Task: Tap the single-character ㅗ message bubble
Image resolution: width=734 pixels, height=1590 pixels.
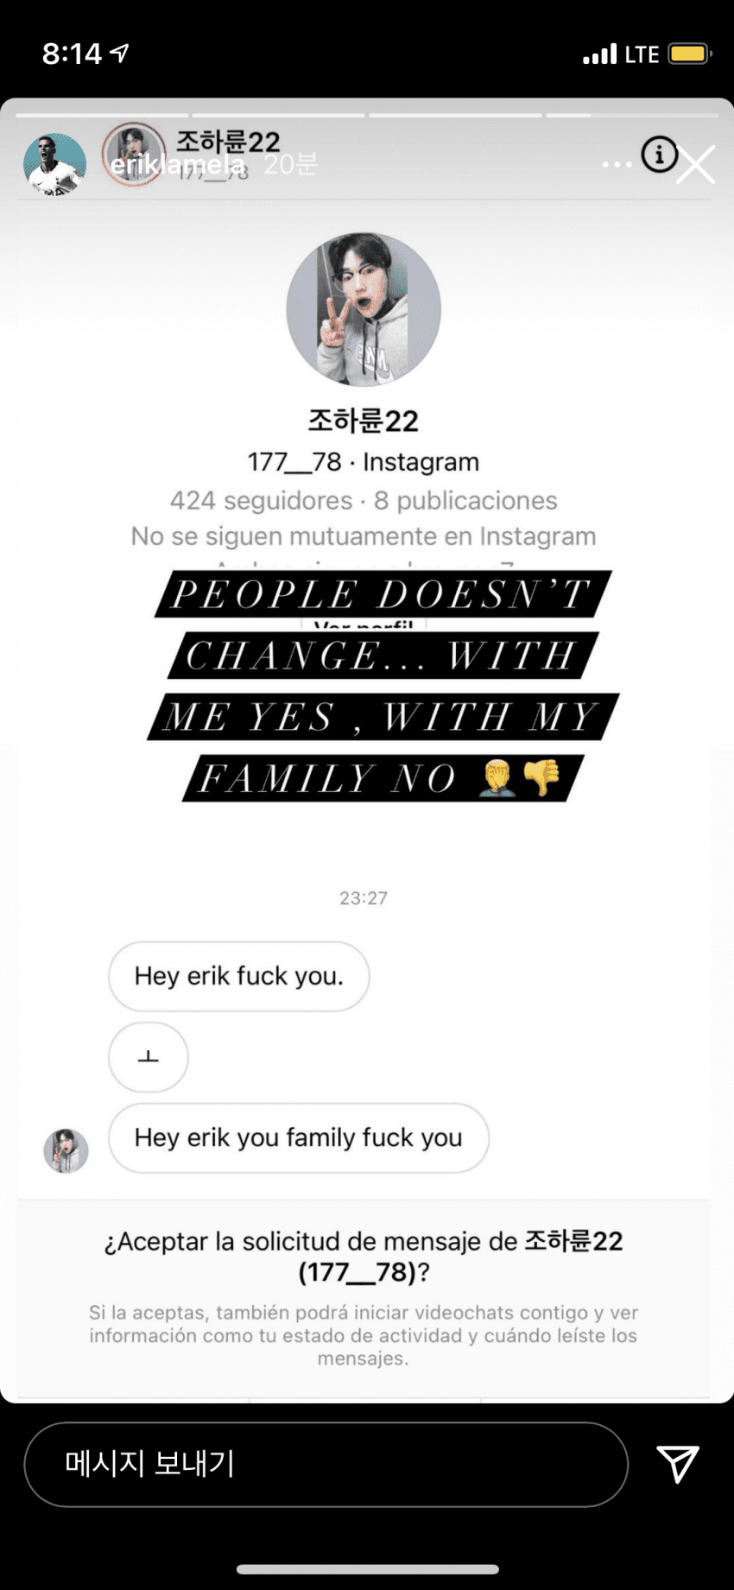Action: point(149,1057)
